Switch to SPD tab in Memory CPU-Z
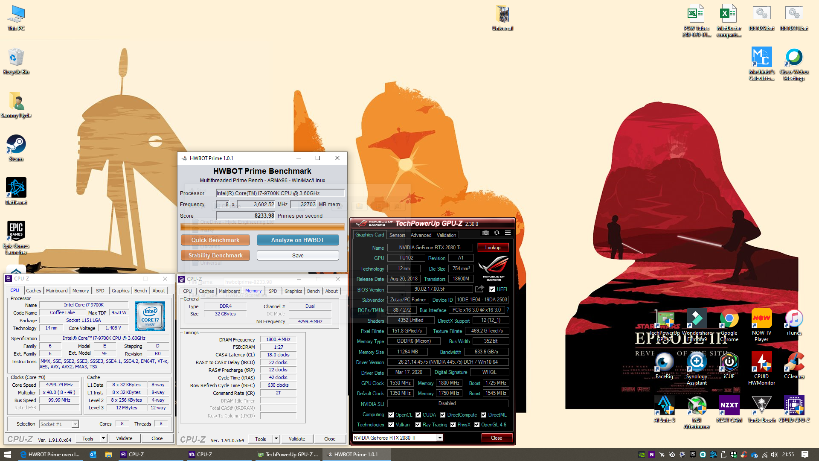 (x=273, y=291)
